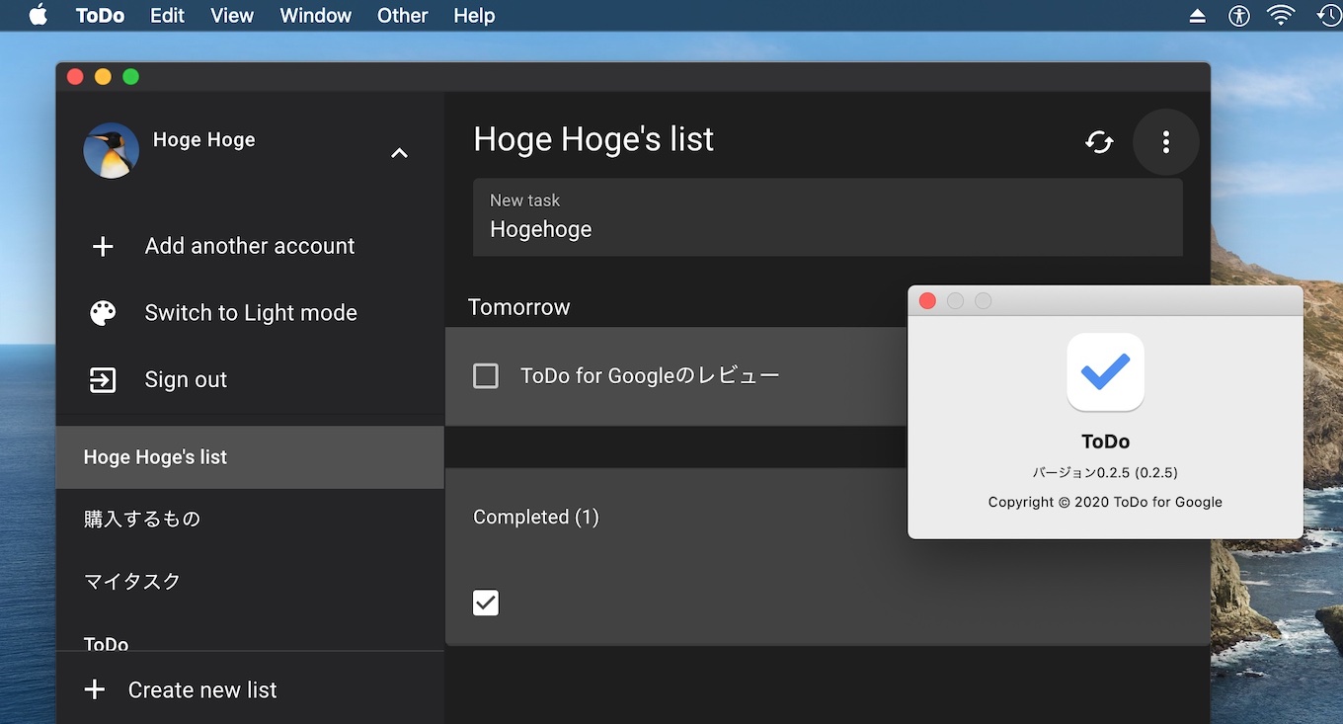The height and width of the screenshot is (724, 1343).
Task: Click the eject icon in menu bar
Action: (x=1197, y=16)
